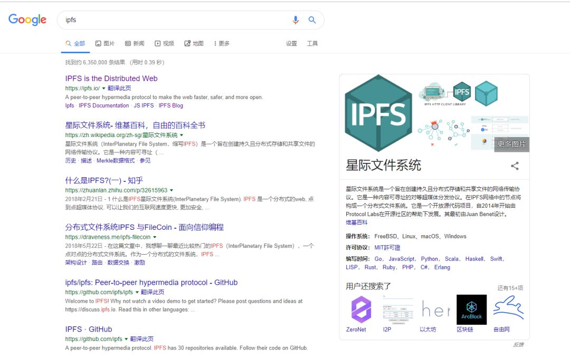Switch to the 地图 tab

coord(194,44)
